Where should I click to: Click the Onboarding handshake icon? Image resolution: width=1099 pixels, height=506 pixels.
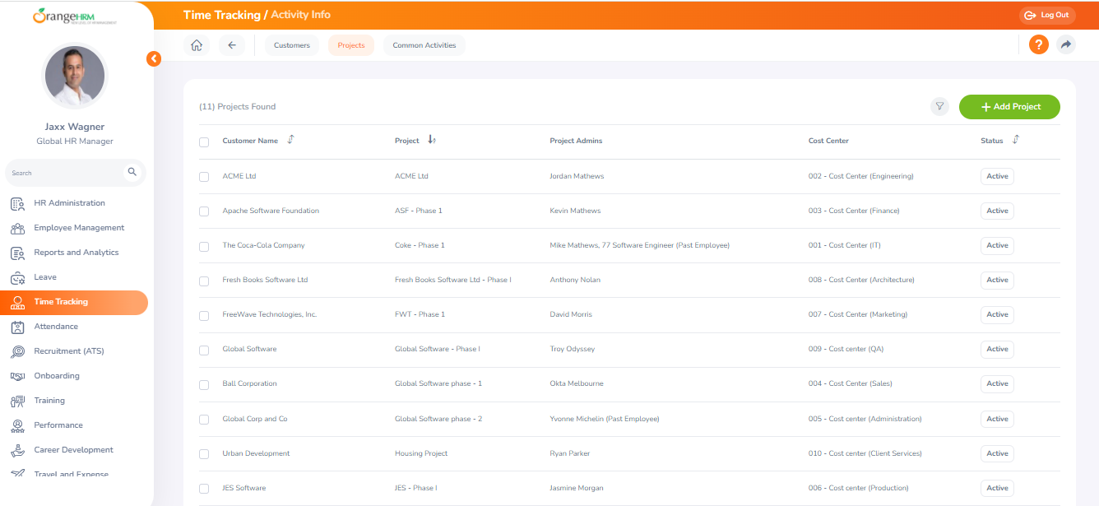[x=17, y=376]
